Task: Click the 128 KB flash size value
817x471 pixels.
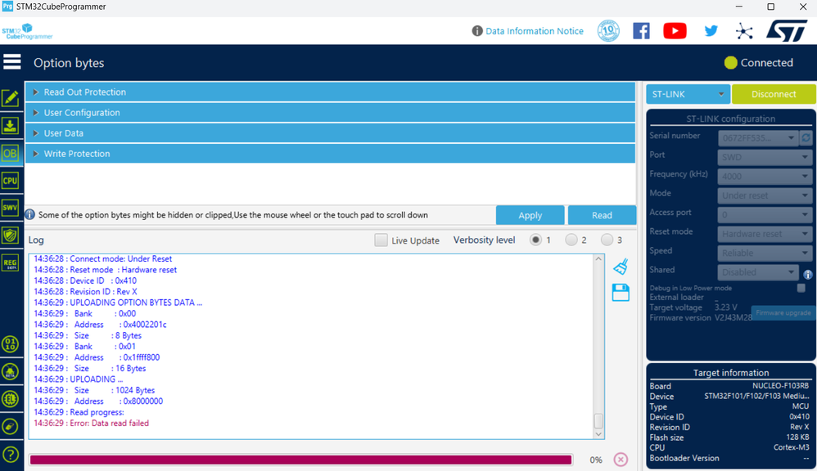Action: tap(797, 437)
